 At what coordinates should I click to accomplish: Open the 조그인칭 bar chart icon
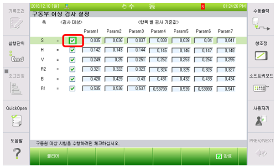(16, 88)
